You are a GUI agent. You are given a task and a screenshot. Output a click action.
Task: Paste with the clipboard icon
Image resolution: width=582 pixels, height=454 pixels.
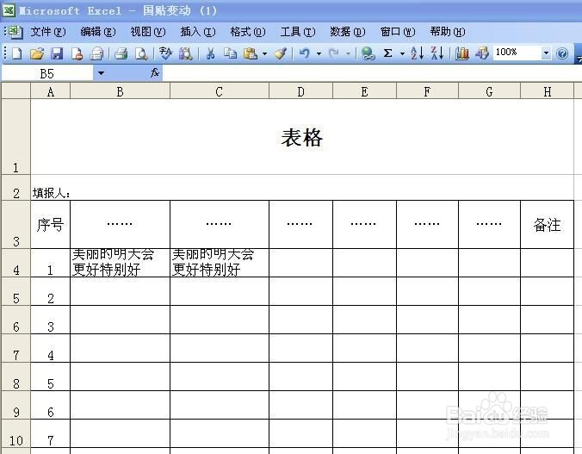[x=251, y=53]
